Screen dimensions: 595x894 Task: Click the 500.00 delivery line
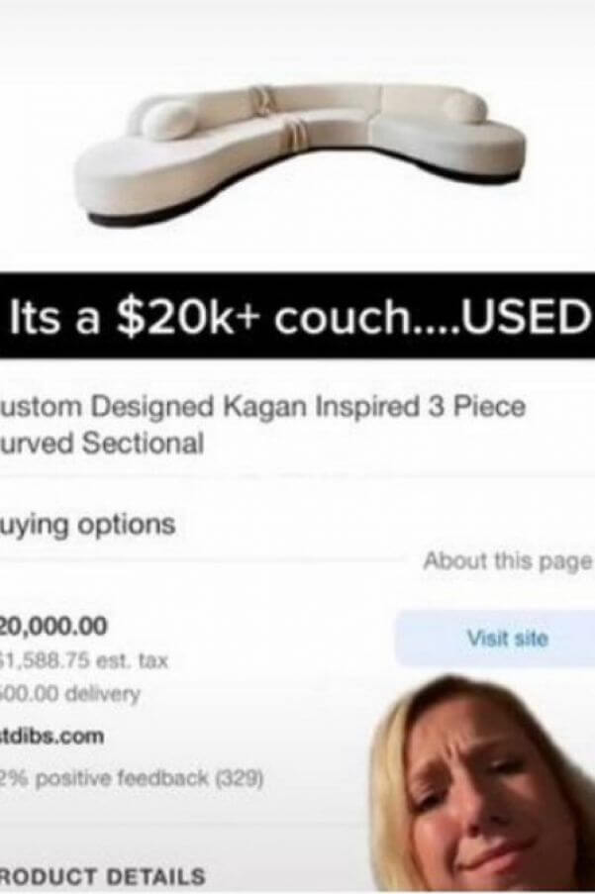pos(69,694)
